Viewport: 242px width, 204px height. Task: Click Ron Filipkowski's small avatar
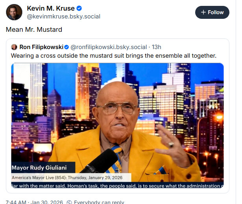14,47
